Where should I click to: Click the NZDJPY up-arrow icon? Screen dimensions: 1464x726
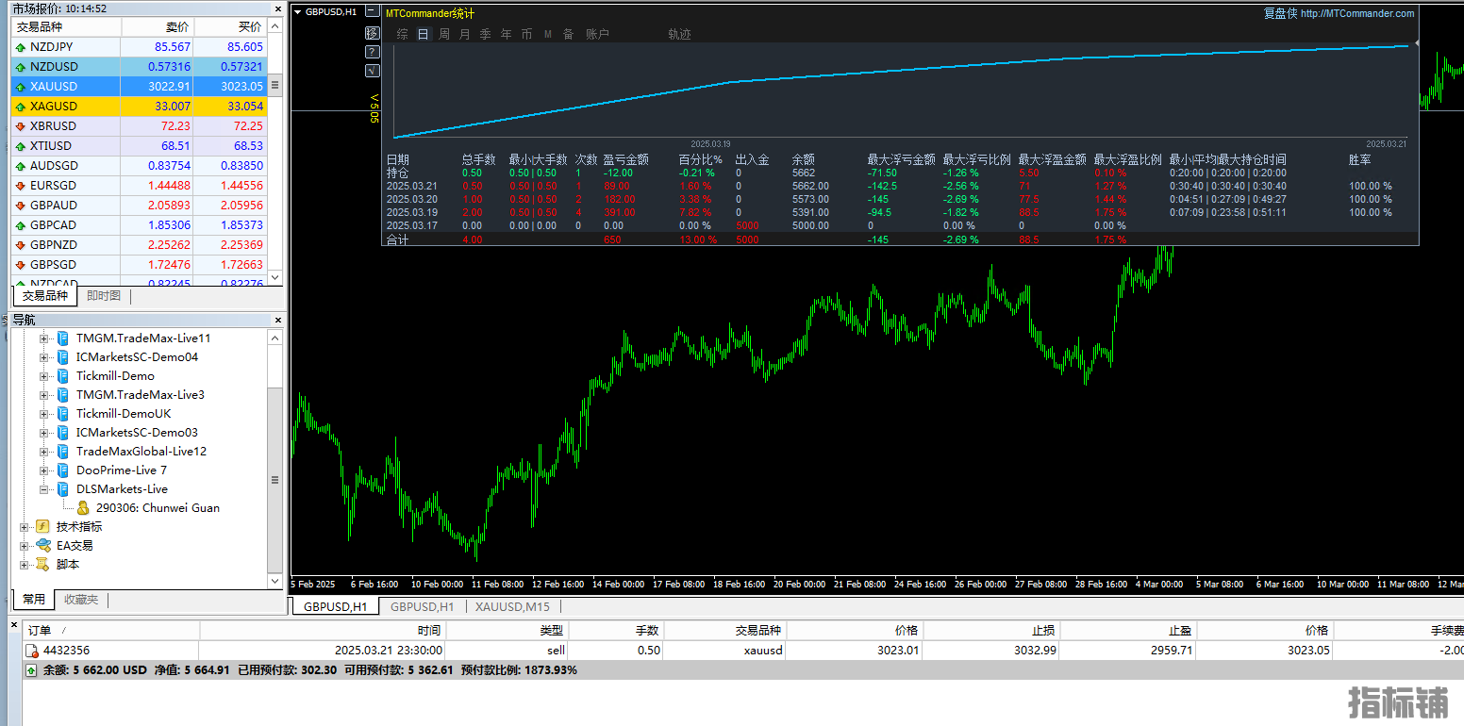pyautogui.click(x=21, y=47)
